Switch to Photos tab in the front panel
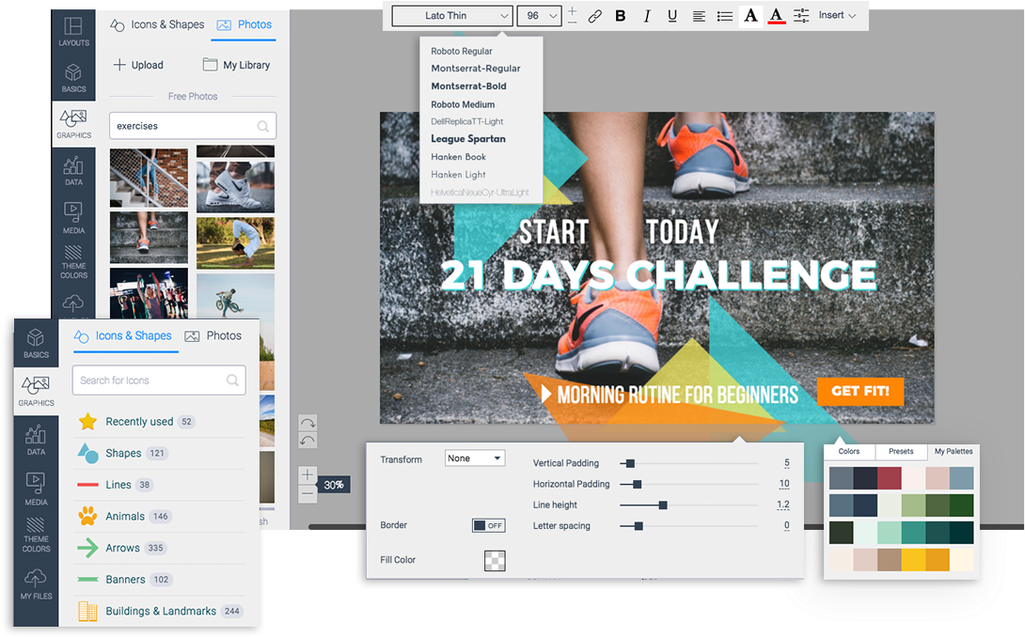 [213, 335]
